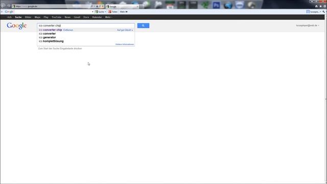
Task: Select the Google browser tab
Action: click(x=122, y=7)
